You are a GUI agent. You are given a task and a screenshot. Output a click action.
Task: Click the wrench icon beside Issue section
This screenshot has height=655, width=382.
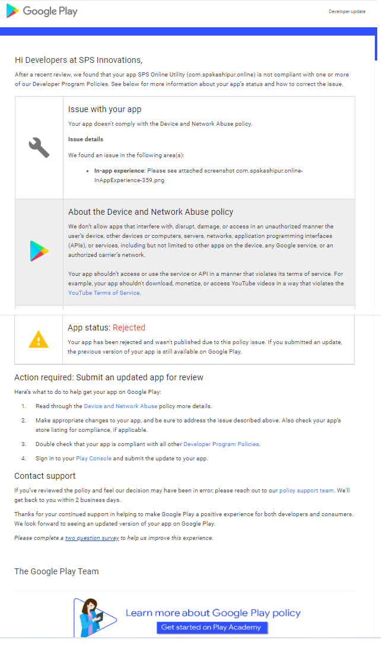(x=39, y=148)
